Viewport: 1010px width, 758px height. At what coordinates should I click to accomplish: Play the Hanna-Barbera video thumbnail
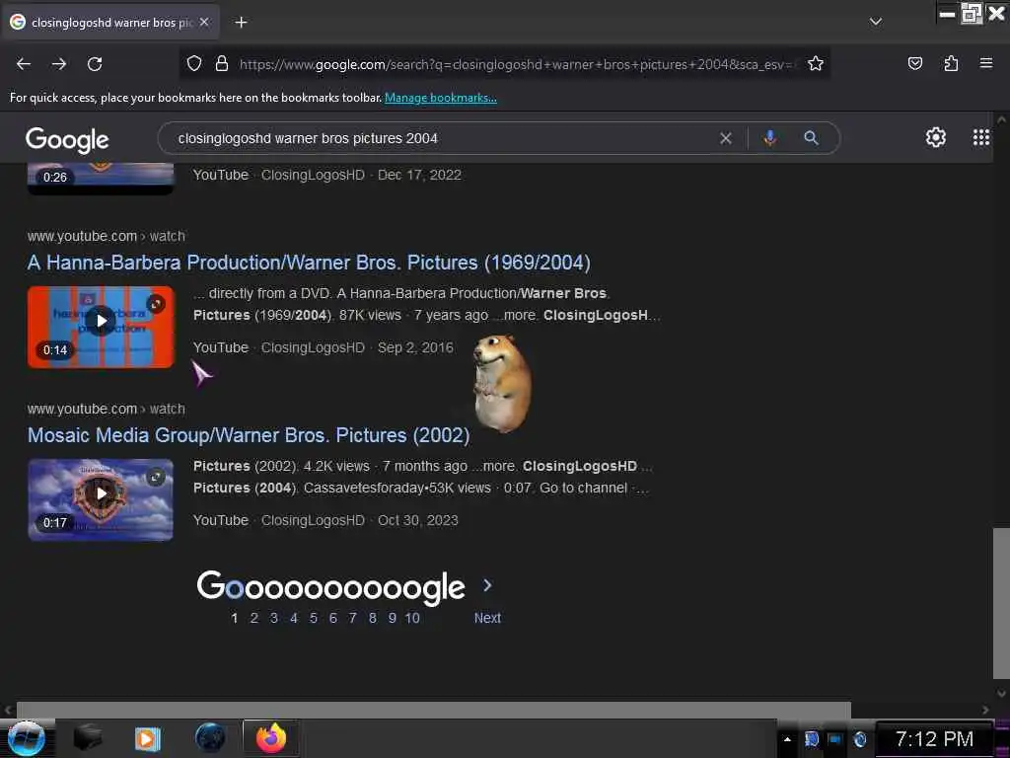[101, 328]
